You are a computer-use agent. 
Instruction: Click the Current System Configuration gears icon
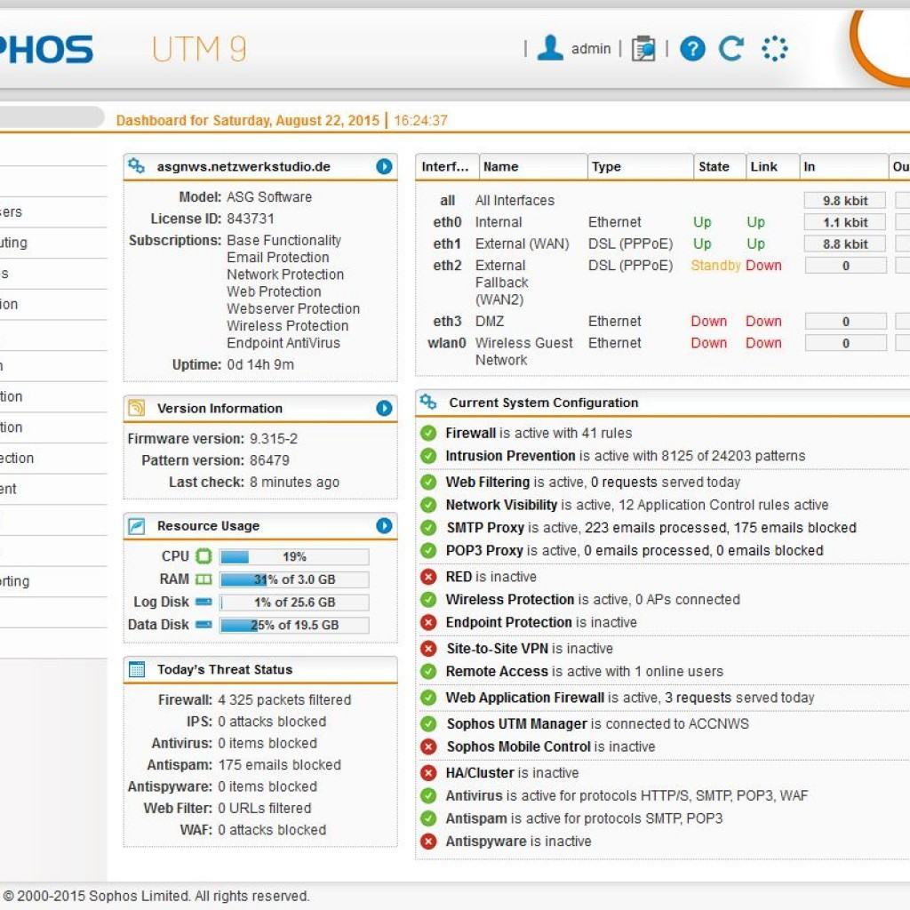(428, 402)
